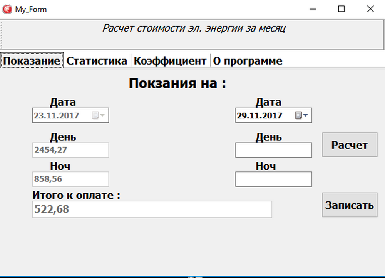The image size is (385, 278).
Task: Click the date text 29.11.2017
Action: 260,115
